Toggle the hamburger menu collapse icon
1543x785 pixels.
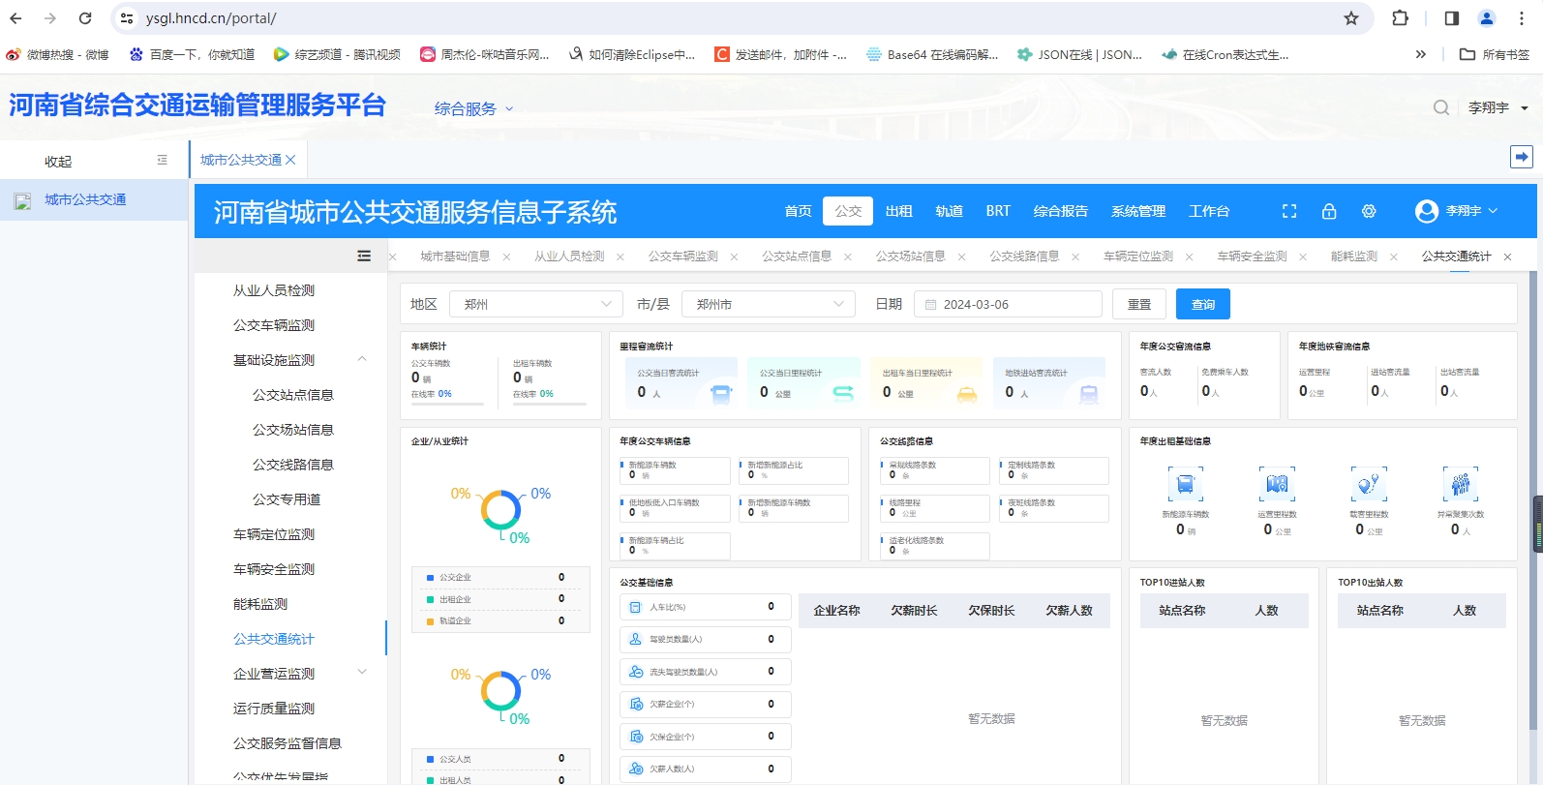(364, 256)
